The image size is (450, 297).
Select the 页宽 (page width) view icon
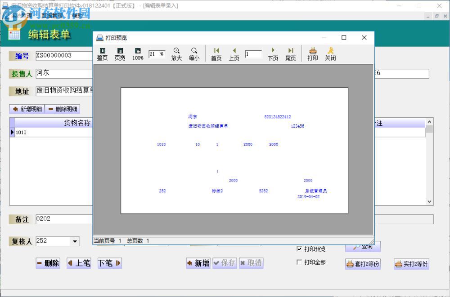click(x=120, y=53)
